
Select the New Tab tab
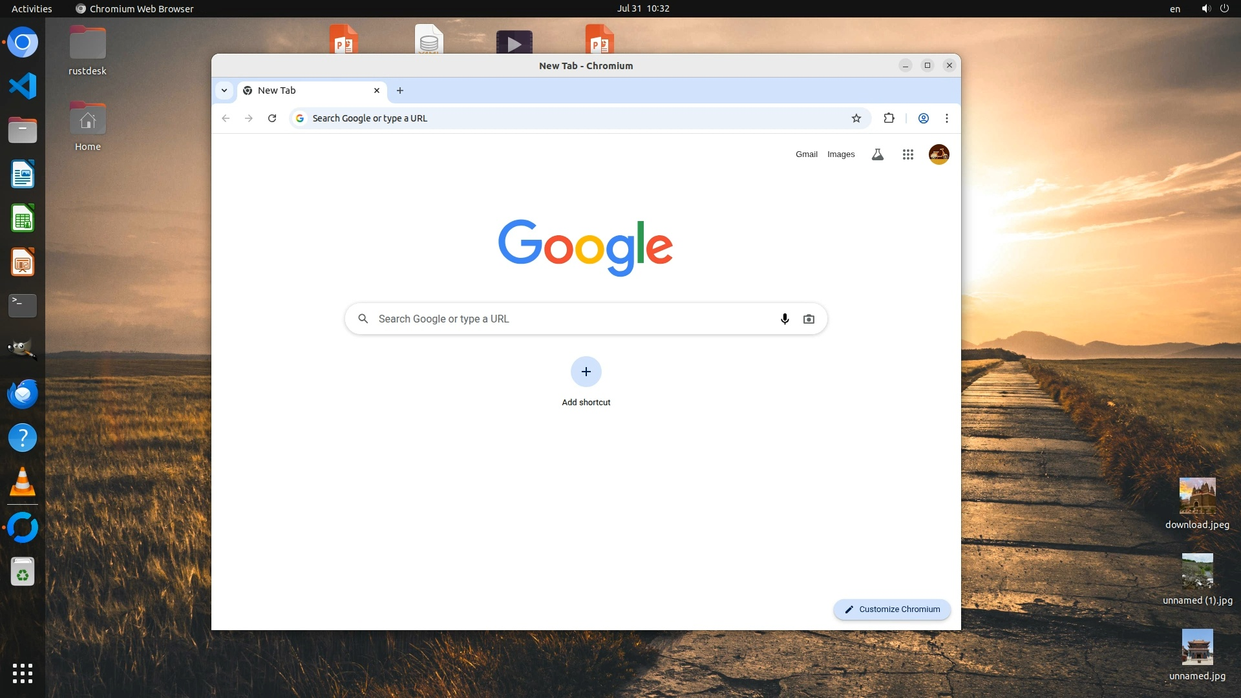[x=304, y=90]
